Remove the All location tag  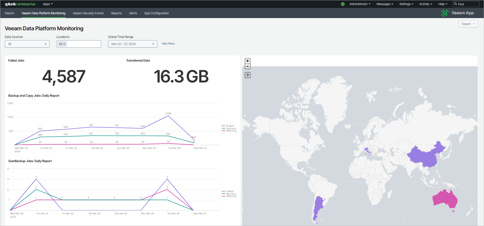64,44
